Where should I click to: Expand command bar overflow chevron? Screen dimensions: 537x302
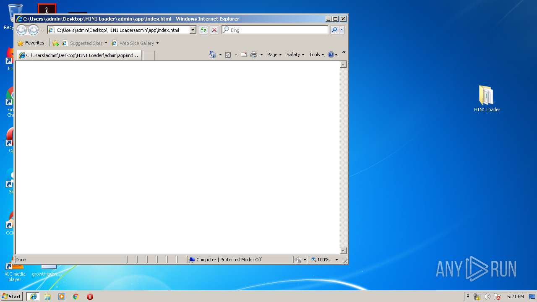(x=344, y=52)
